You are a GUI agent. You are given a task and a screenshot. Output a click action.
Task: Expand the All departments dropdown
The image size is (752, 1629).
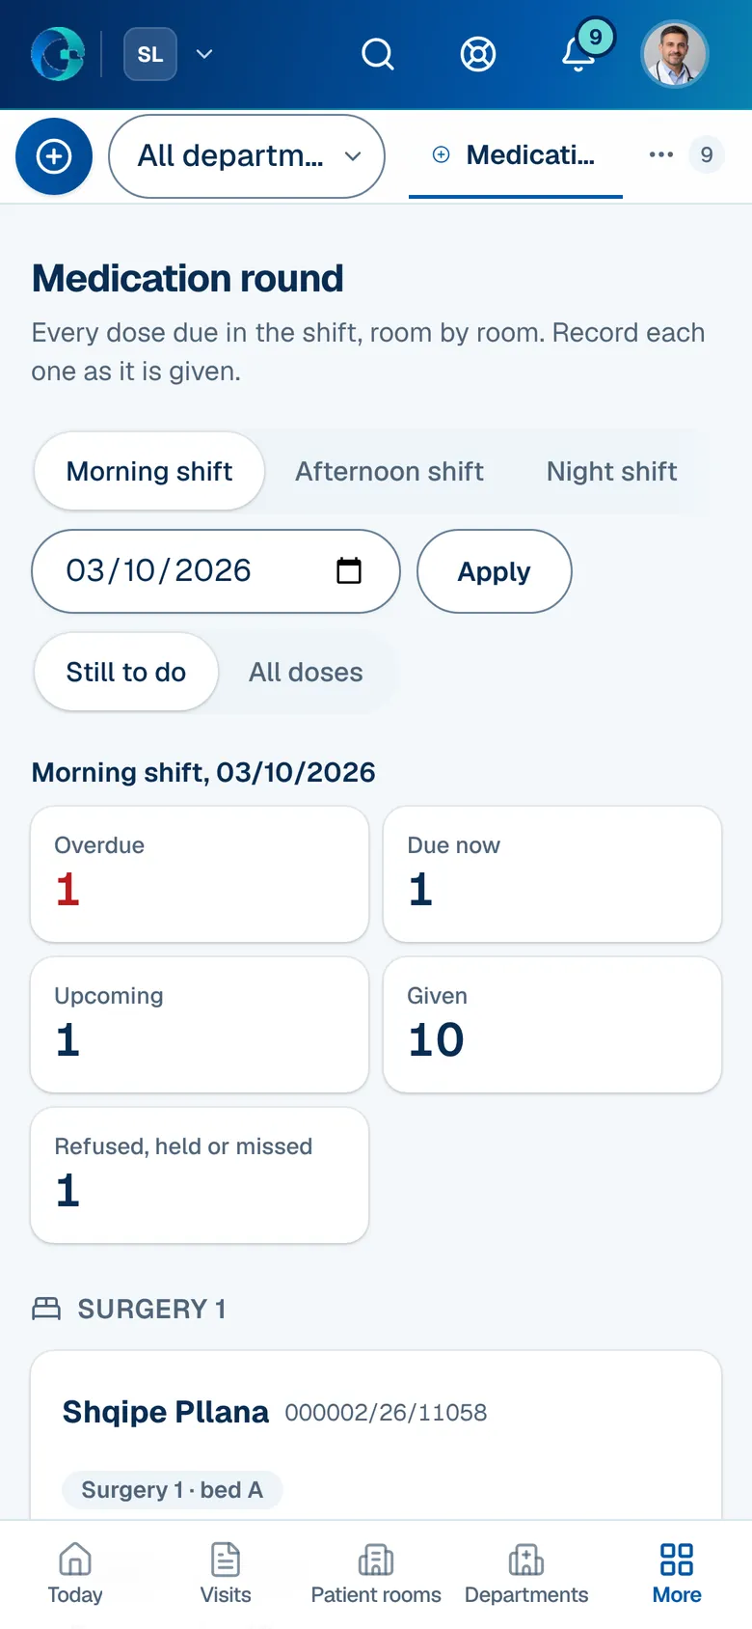click(247, 156)
